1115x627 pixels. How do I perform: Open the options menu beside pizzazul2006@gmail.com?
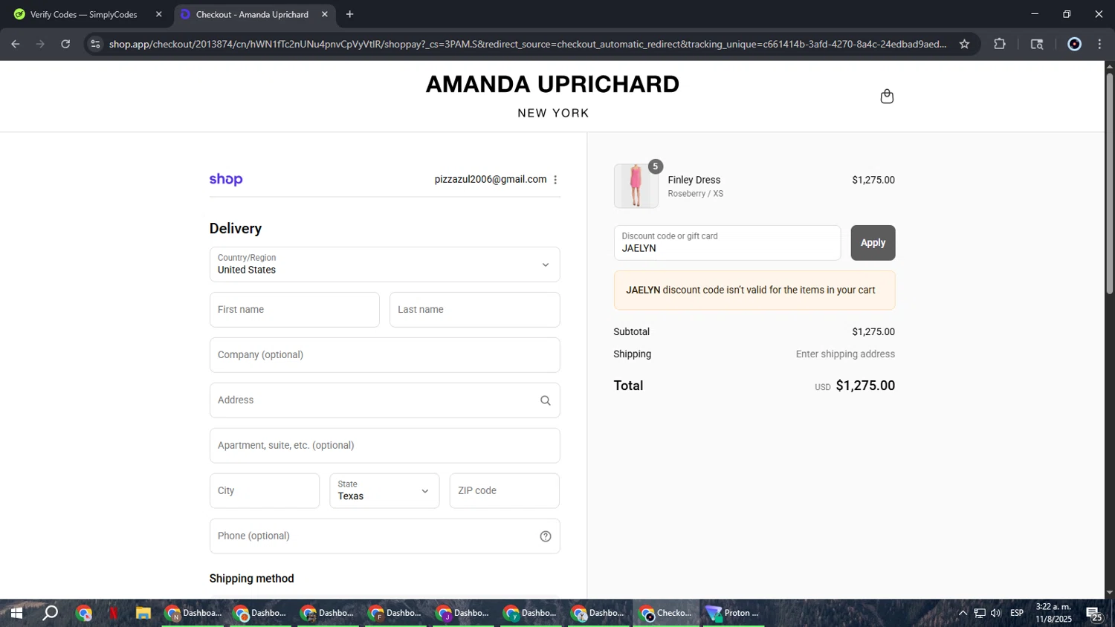pos(555,180)
